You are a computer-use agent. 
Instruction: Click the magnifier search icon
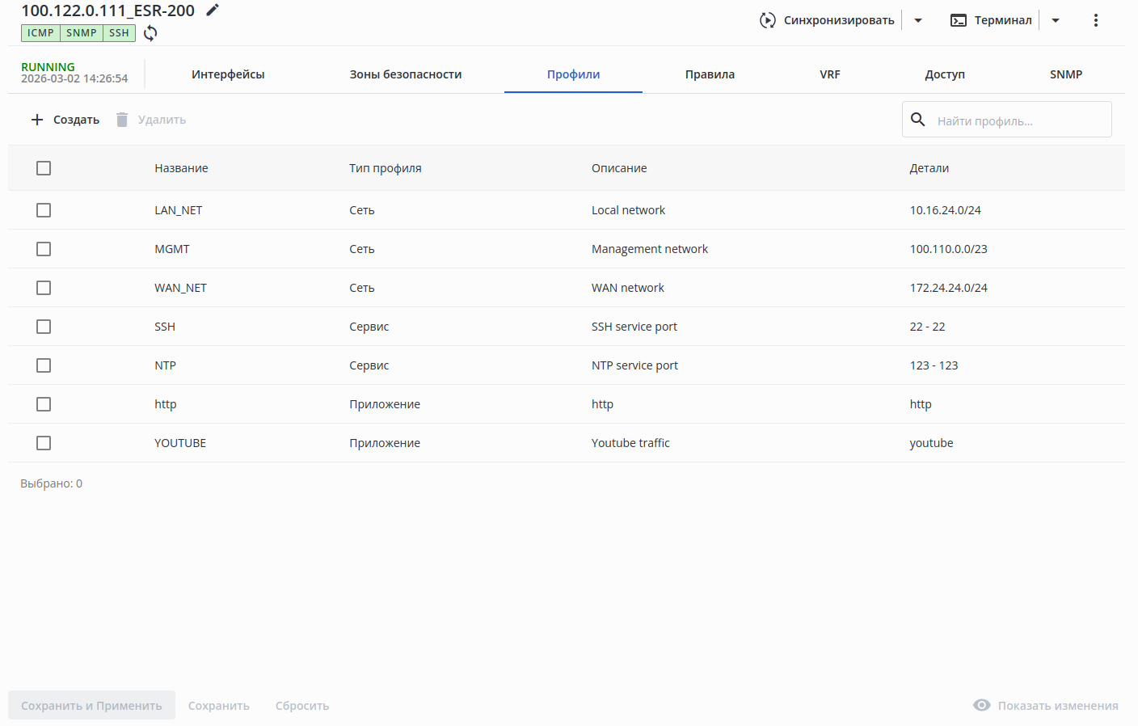tap(918, 120)
